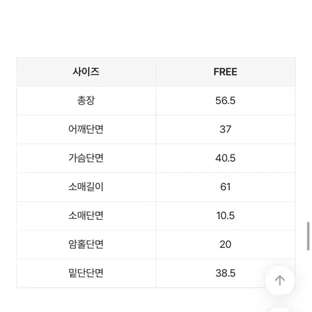Select the 소매단면 row label
The image size is (312, 312).
tap(86, 215)
